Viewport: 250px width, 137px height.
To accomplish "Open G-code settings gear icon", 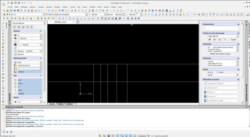I will (209, 40).
